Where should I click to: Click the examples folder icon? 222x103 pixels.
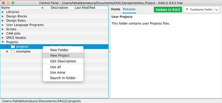coord(13,51)
